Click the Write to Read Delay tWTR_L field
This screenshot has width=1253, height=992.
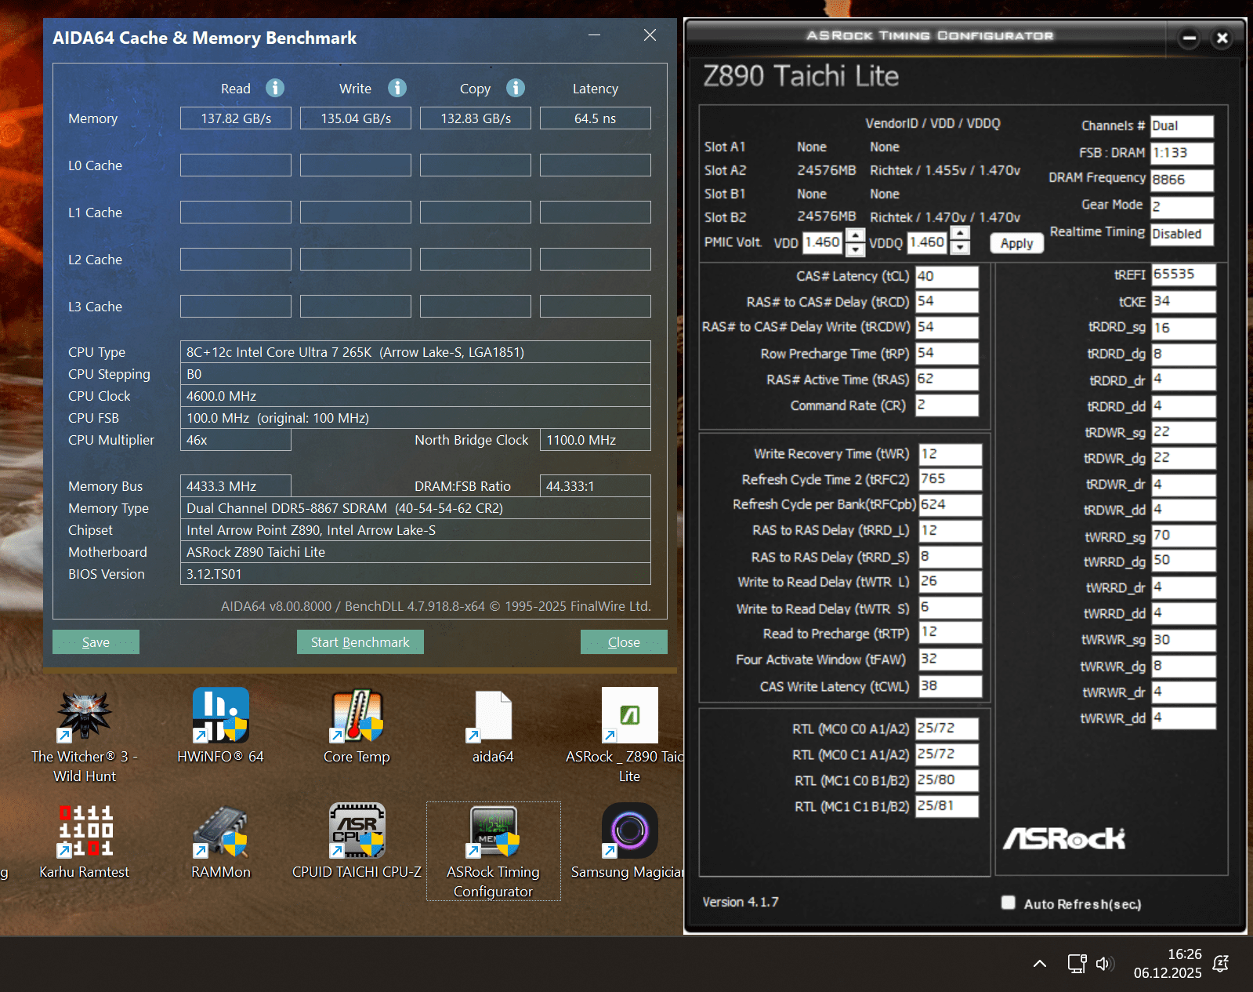point(950,581)
